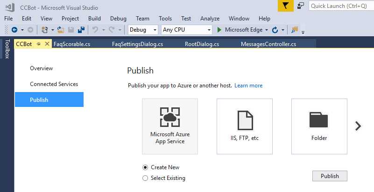Pin the CCBot tab
This screenshot has width=374, height=192.
coord(39,44)
